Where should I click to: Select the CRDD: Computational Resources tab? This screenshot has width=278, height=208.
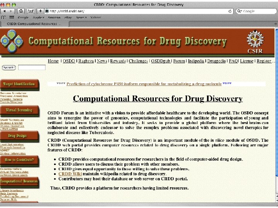pos(34,24)
